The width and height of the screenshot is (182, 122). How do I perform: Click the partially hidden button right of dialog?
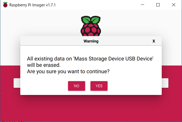coord(165,83)
